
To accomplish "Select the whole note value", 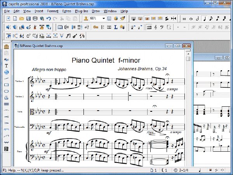I will [x=191, y=19].
